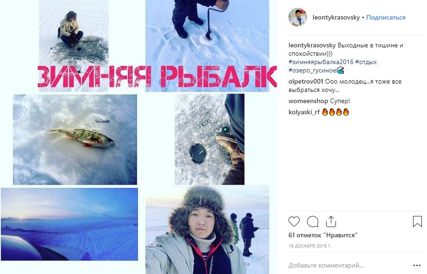View the 61 отметок Нравится likes list
427x274 pixels.
point(323,235)
